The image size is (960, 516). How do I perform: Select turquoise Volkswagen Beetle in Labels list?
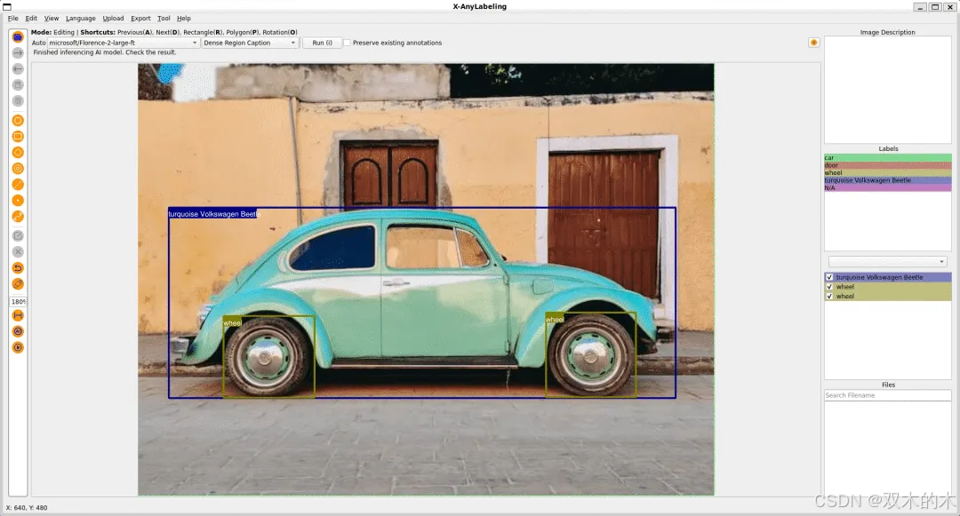click(x=887, y=180)
